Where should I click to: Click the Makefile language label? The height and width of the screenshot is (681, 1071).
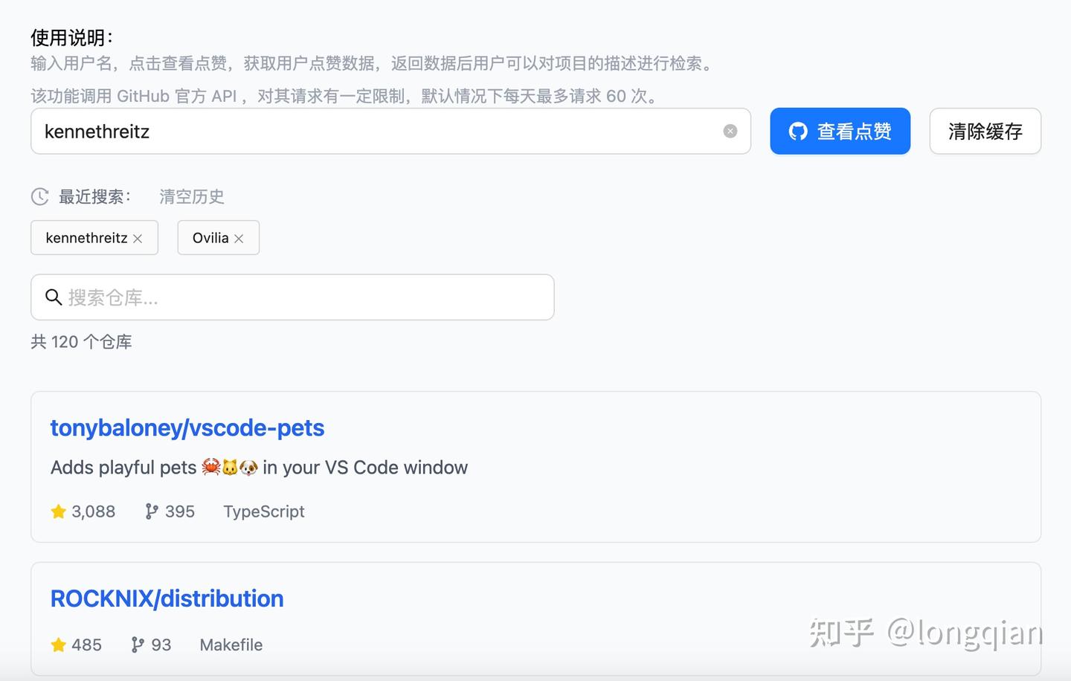pyautogui.click(x=231, y=645)
